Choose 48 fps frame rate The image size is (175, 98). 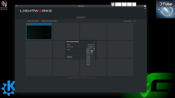click(91, 61)
